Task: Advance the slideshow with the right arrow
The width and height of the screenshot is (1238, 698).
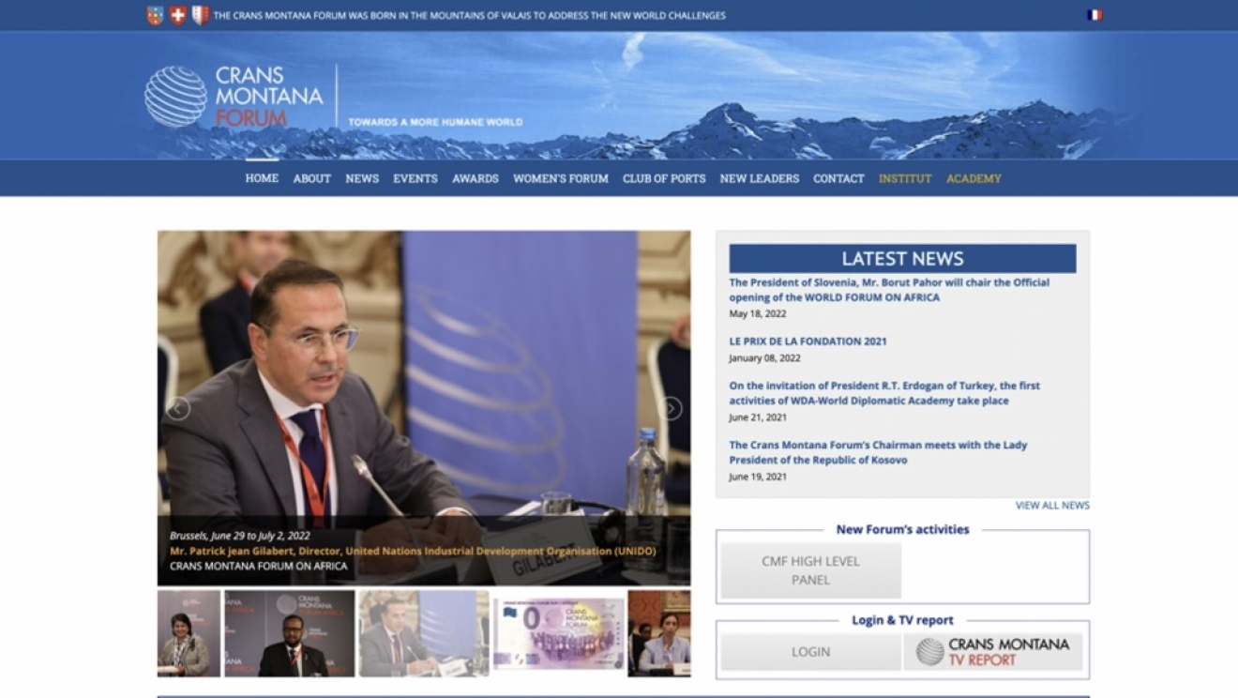Action: (x=670, y=407)
